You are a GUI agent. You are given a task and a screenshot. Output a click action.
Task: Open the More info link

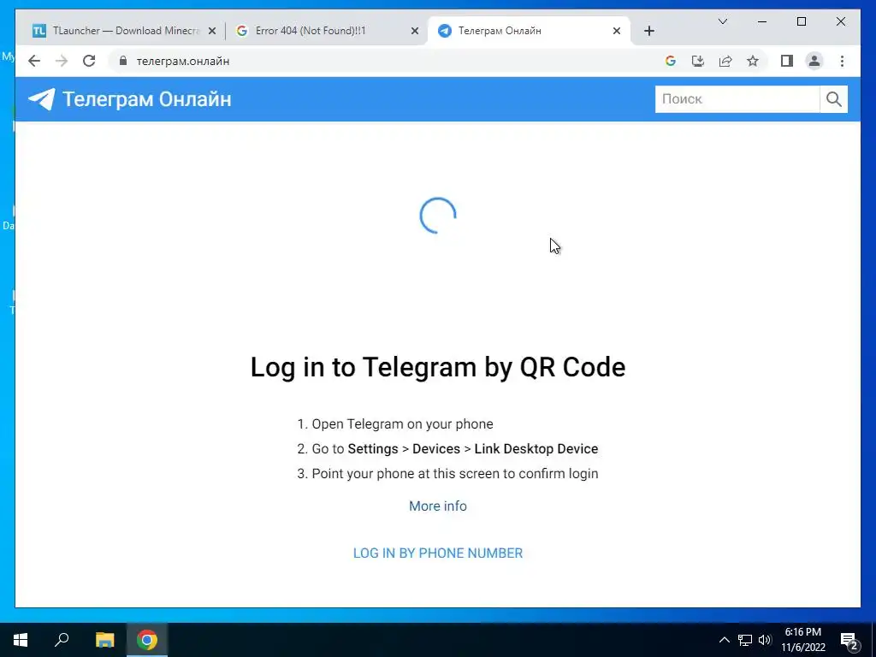point(437,506)
